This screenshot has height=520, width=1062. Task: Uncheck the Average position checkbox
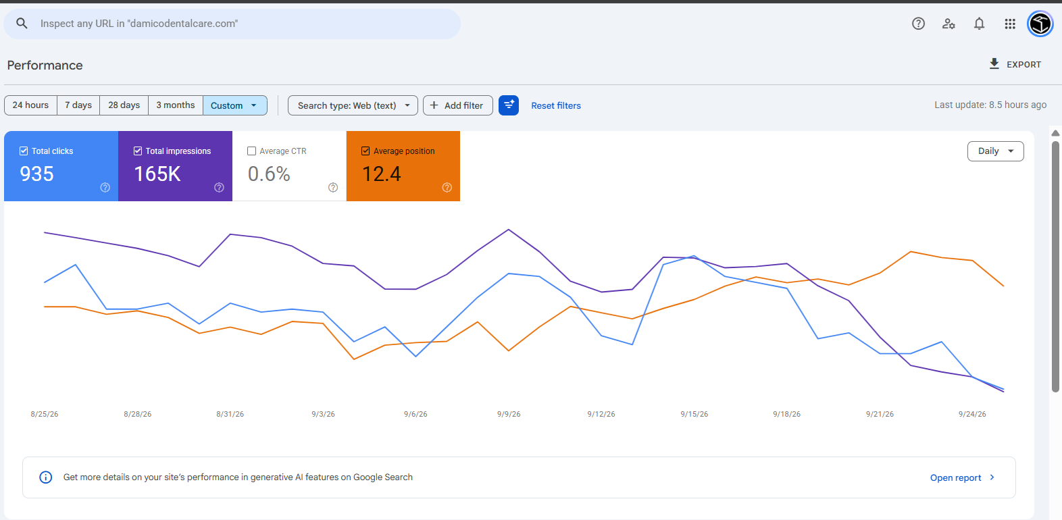pyautogui.click(x=365, y=151)
